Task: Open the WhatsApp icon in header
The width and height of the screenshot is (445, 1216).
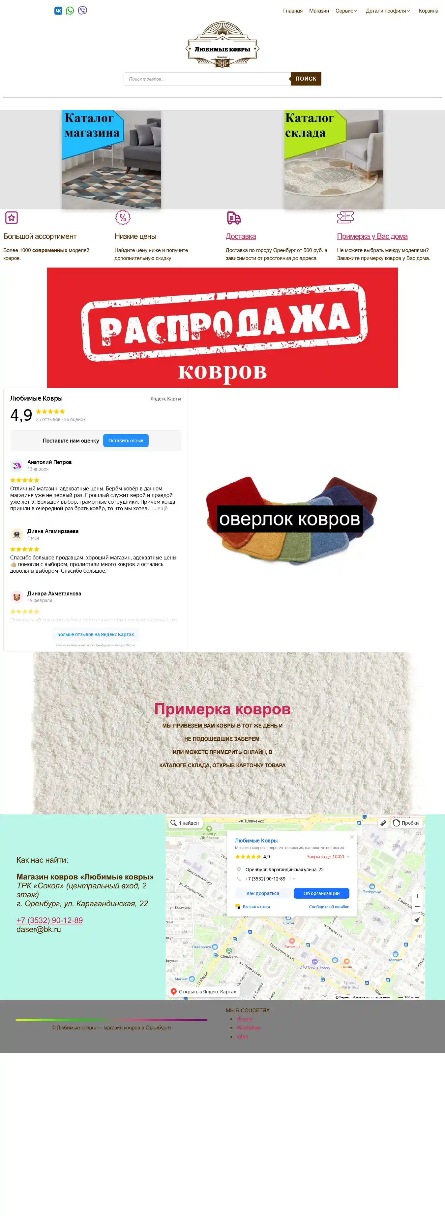Action: point(70,10)
